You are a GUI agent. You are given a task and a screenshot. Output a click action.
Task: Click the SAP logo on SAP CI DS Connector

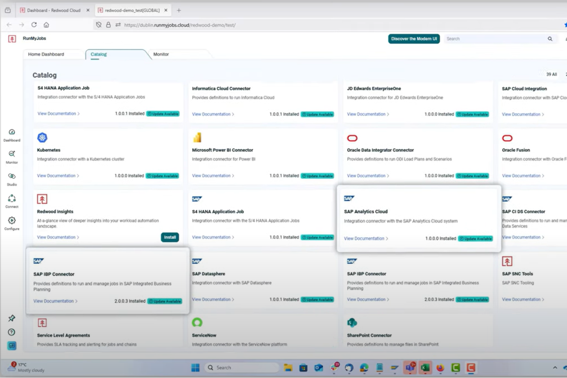pyautogui.click(x=507, y=199)
